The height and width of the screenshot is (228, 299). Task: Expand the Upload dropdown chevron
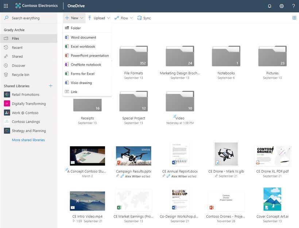(109, 18)
